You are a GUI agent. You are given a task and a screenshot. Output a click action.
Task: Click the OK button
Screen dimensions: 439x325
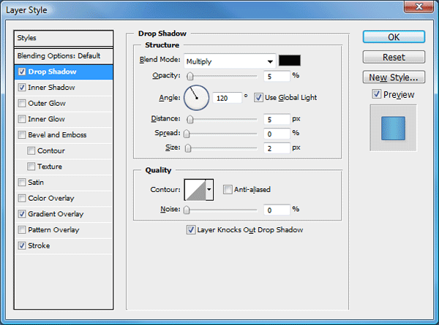pos(394,37)
